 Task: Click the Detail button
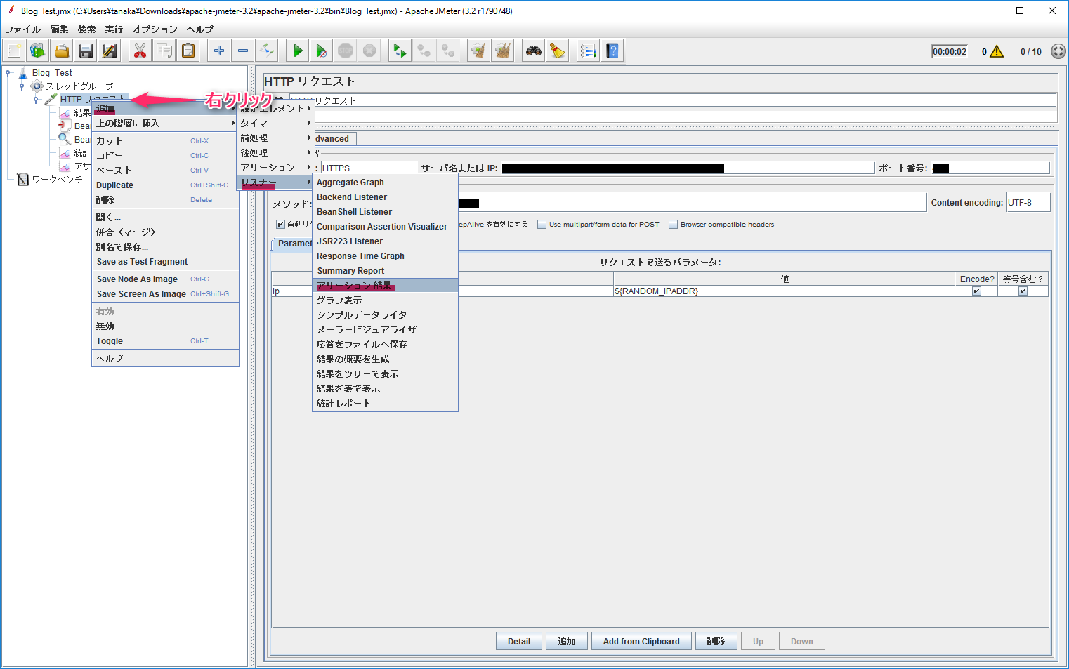click(519, 642)
